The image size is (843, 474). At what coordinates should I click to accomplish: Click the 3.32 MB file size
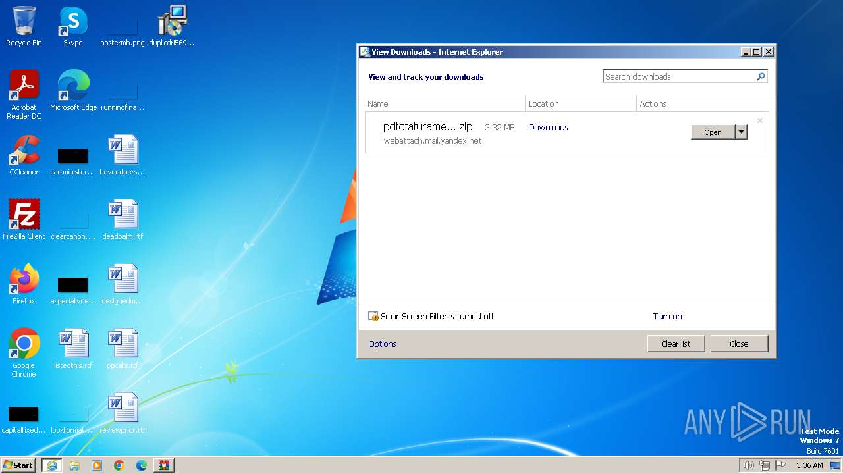500,128
